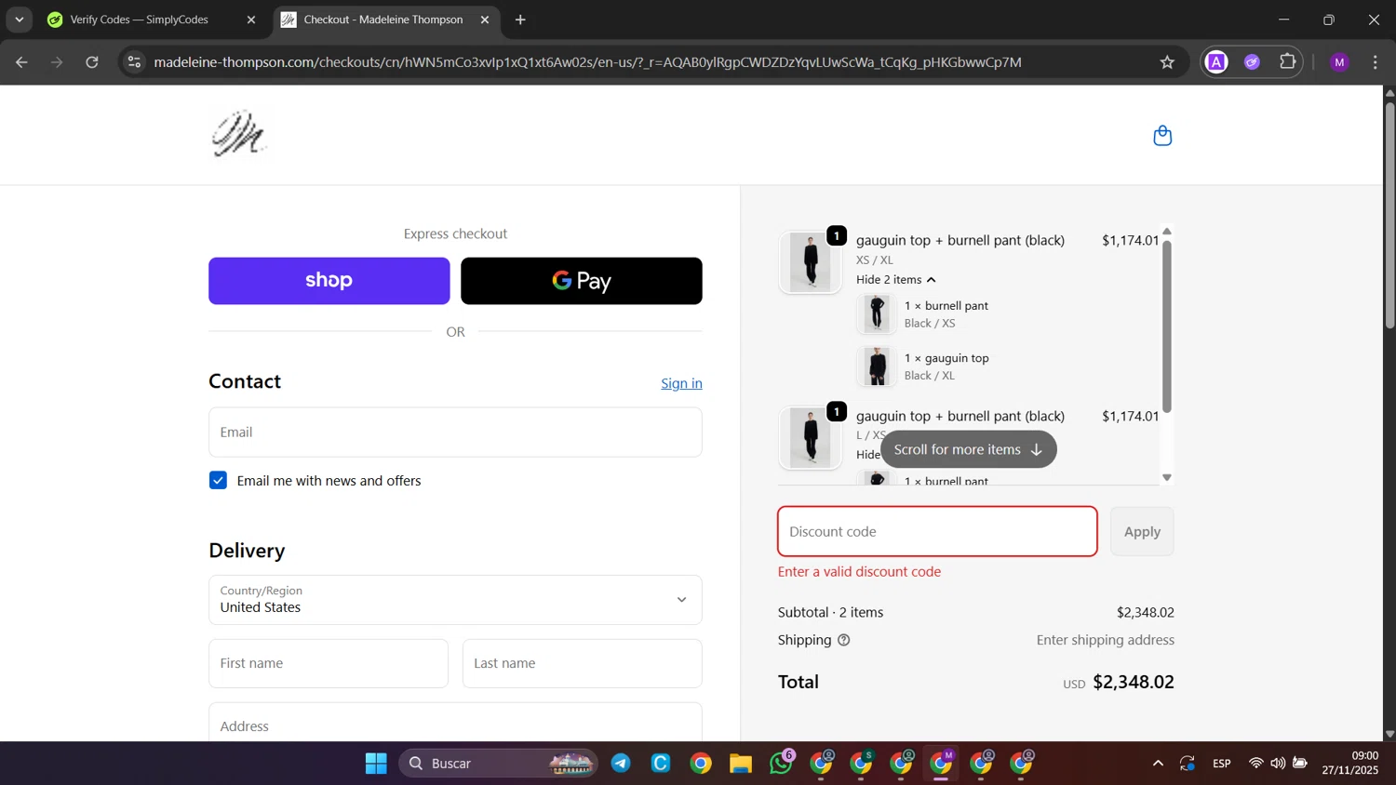The height and width of the screenshot is (785, 1396).
Task: Click the purple A extension icon
Action: 1216,62
